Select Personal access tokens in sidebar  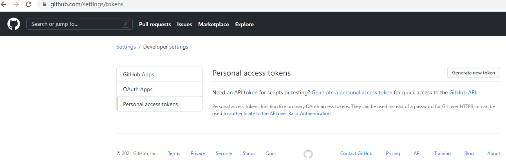(x=160, y=104)
